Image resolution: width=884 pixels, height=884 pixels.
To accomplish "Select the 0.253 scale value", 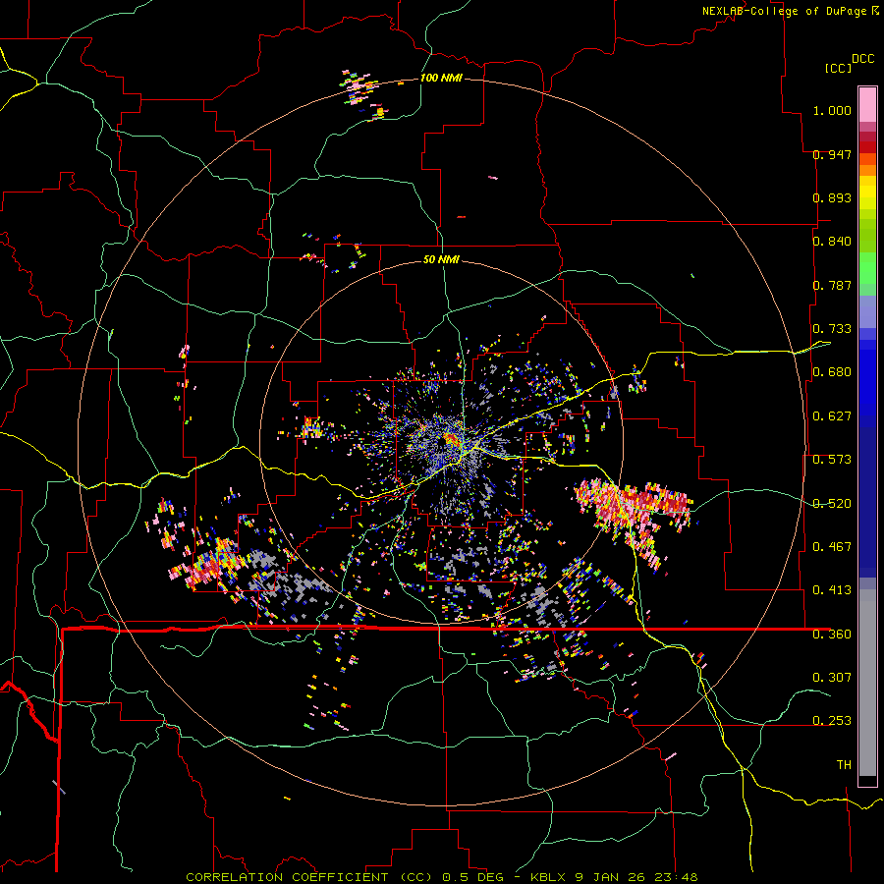I will pyautogui.click(x=832, y=721).
